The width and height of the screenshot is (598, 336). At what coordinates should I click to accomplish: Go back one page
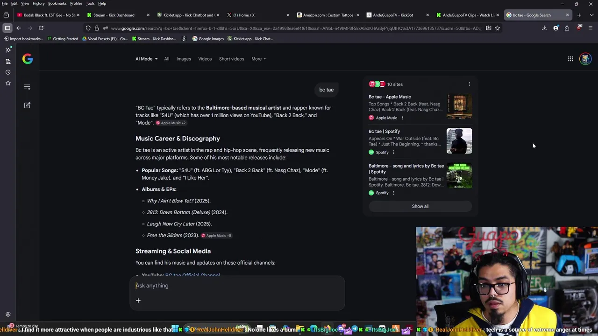coord(19,28)
